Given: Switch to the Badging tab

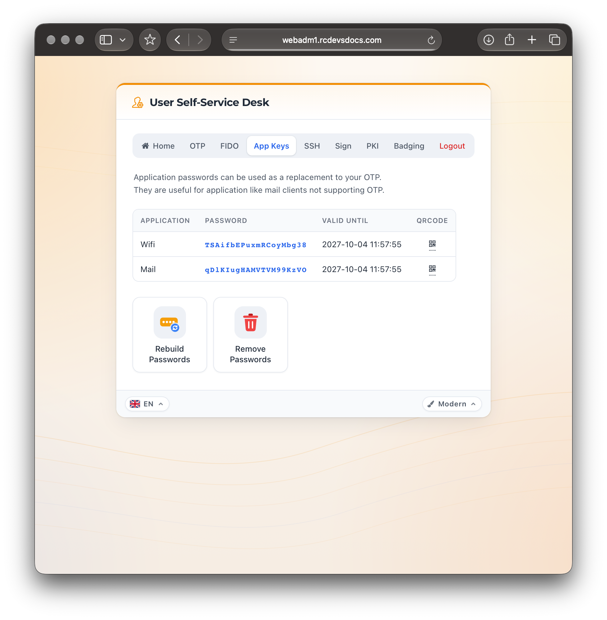Looking at the screenshot, I should [x=409, y=146].
